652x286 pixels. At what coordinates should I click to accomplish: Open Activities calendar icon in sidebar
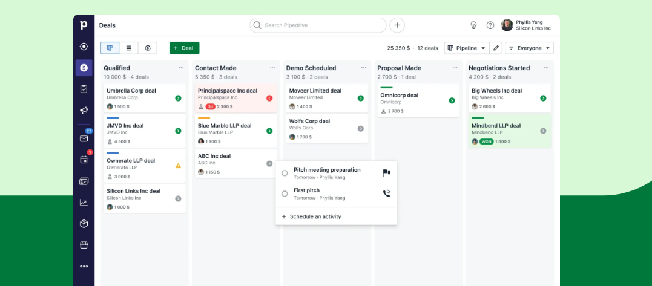coord(84,160)
